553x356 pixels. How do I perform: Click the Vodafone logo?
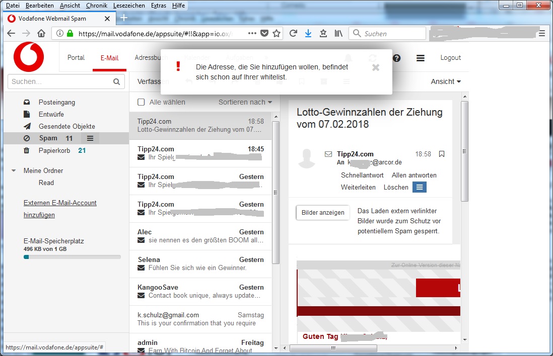(x=29, y=57)
